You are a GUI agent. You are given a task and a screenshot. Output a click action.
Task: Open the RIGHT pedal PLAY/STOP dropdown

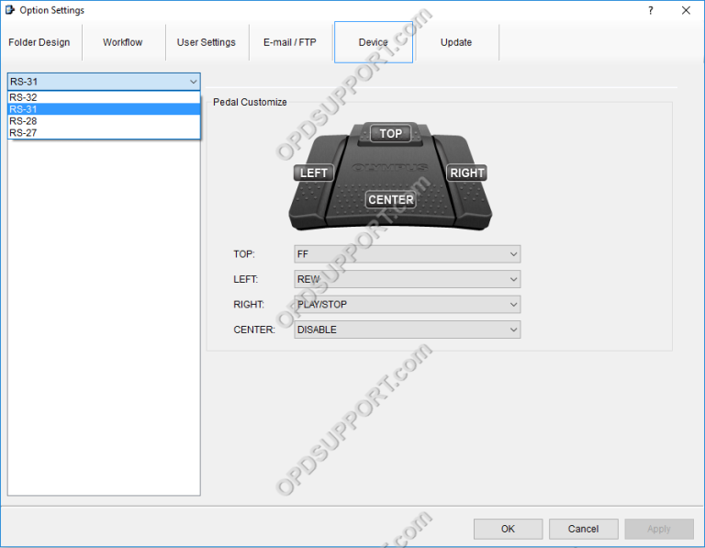pos(408,304)
